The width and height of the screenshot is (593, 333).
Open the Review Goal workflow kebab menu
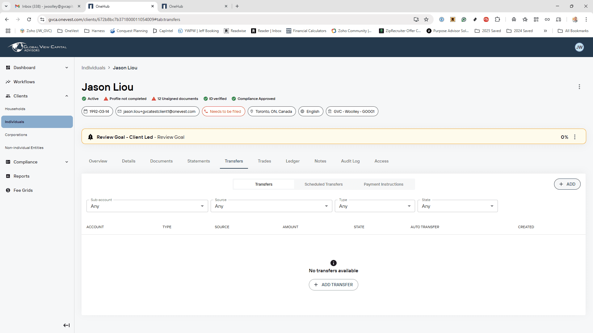(575, 137)
